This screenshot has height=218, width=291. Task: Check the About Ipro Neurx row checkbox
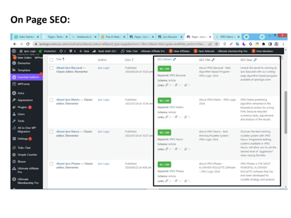pos(52,132)
